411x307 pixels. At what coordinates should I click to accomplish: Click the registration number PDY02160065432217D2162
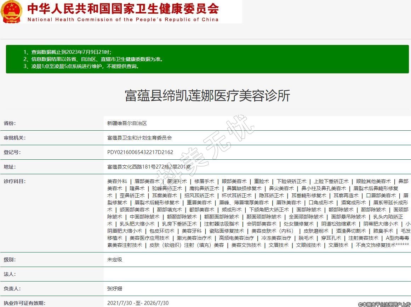140,152
